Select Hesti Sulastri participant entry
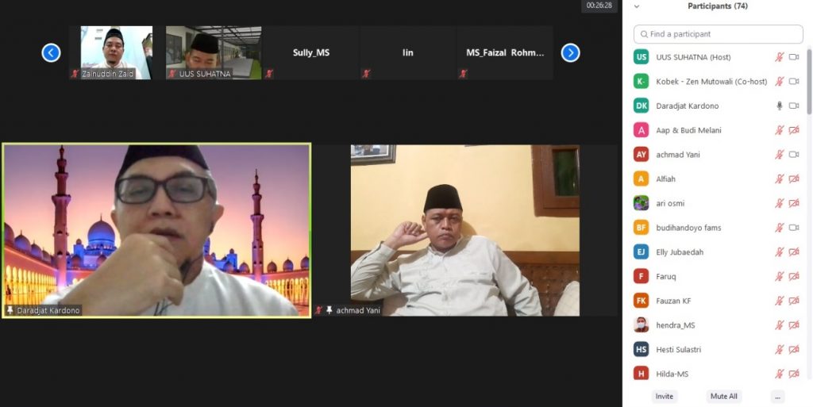Viewport: 813px width, 407px height. (679, 350)
